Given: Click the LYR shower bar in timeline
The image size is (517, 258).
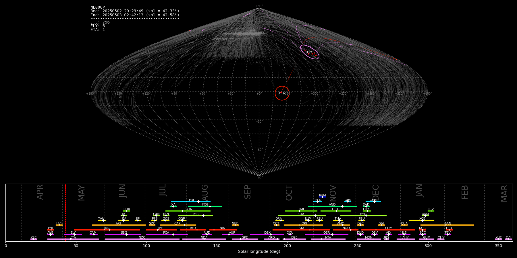Looking at the screenshot, I should (x=51, y=230).
